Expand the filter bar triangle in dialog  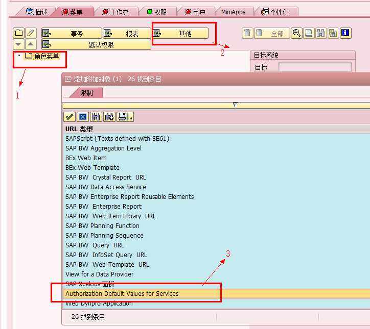tap(235, 105)
